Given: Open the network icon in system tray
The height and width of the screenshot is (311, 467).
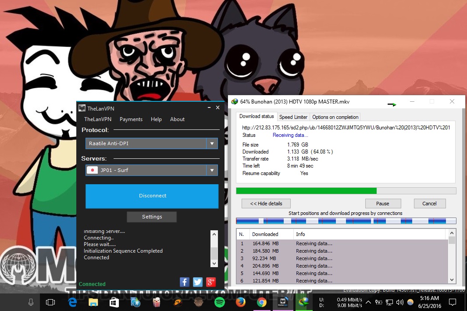Looking at the screenshot, I should pyautogui.click(x=389, y=302).
